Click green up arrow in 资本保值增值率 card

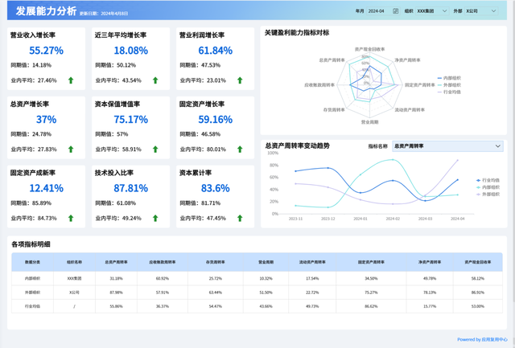coord(155,149)
